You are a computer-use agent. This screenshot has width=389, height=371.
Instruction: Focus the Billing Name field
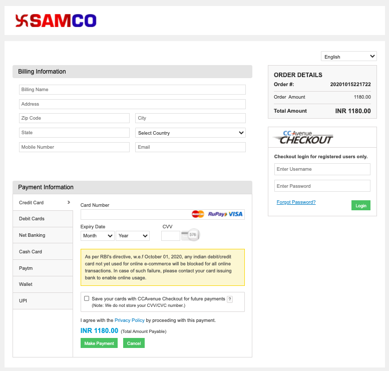(132, 90)
